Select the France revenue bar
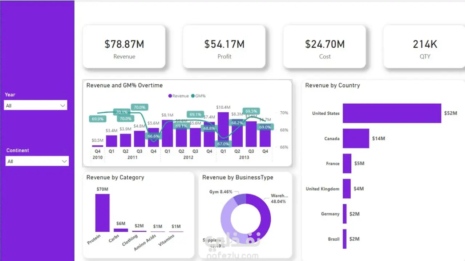The image size is (465, 261). click(x=347, y=164)
